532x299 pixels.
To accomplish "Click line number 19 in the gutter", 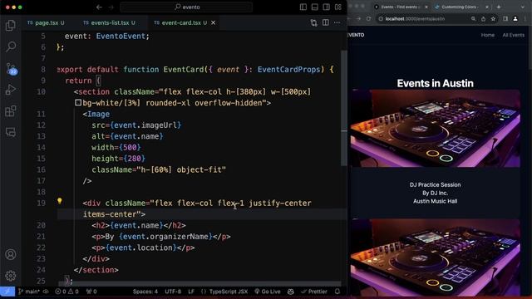I will (x=41, y=203).
